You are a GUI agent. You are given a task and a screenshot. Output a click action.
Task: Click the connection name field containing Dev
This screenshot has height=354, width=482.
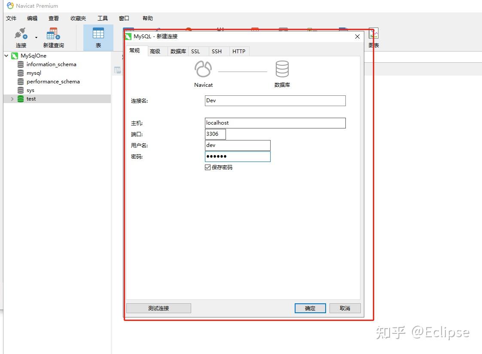[x=275, y=101]
